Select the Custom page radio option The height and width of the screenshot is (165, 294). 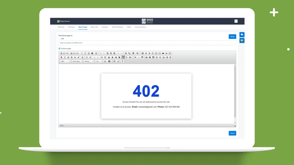tap(60, 48)
